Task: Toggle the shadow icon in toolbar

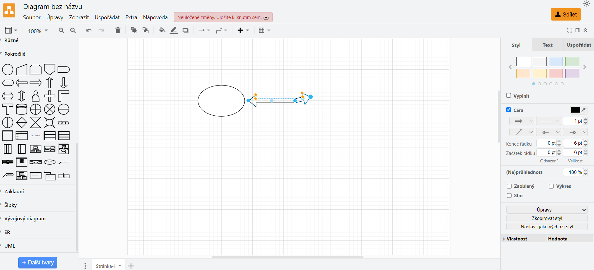Action: tap(185, 30)
